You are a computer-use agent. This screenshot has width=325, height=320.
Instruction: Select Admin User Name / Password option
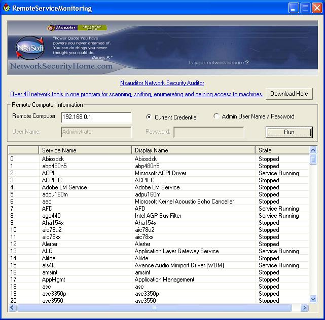tap(216, 116)
